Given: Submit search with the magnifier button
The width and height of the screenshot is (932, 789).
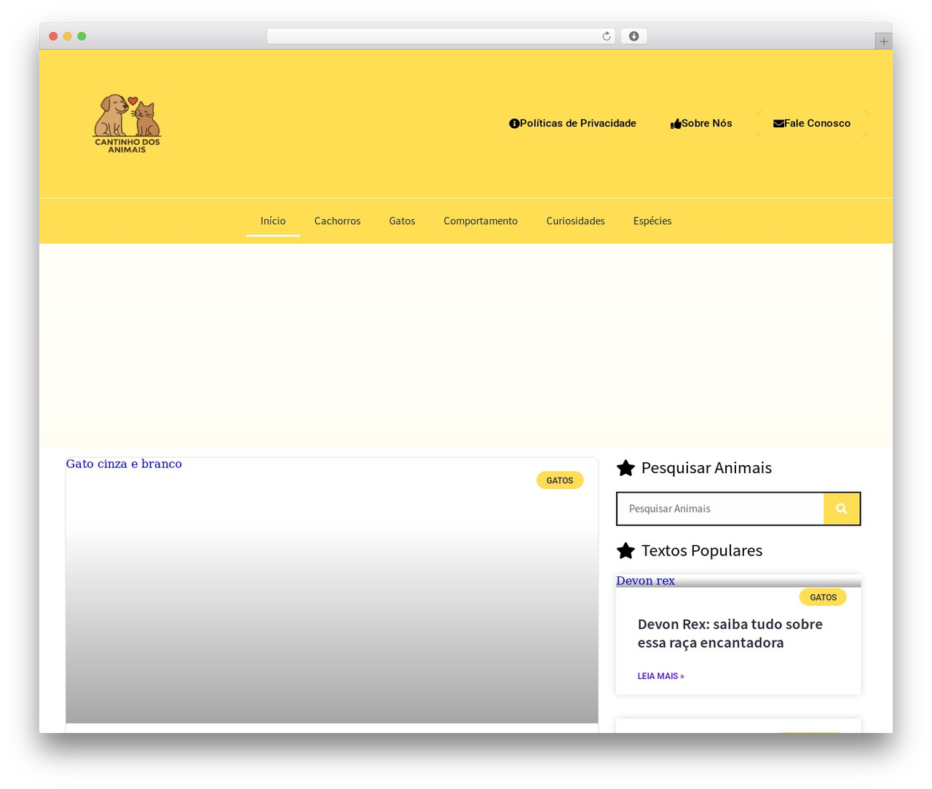Looking at the screenshot, I should (842, 509).
